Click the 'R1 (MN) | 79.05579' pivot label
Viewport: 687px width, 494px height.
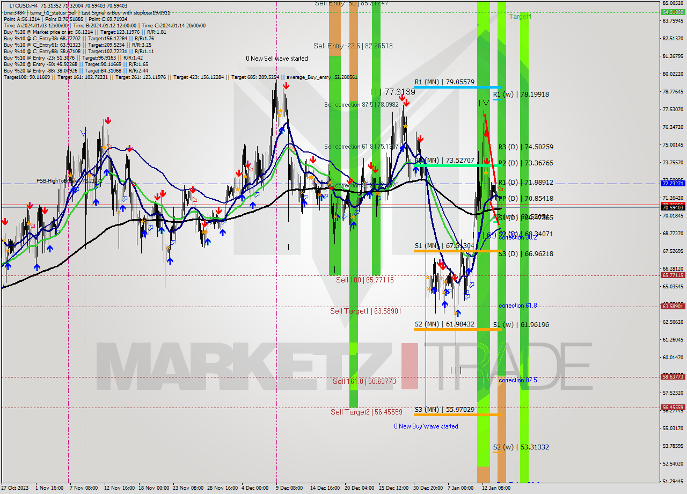click(x=444, y=82)
